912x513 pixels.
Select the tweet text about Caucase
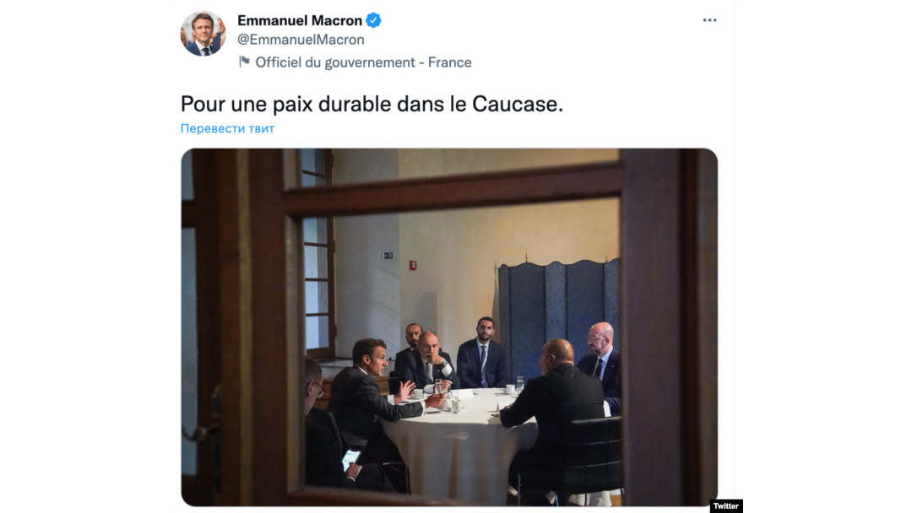click(x=372, y=104)
